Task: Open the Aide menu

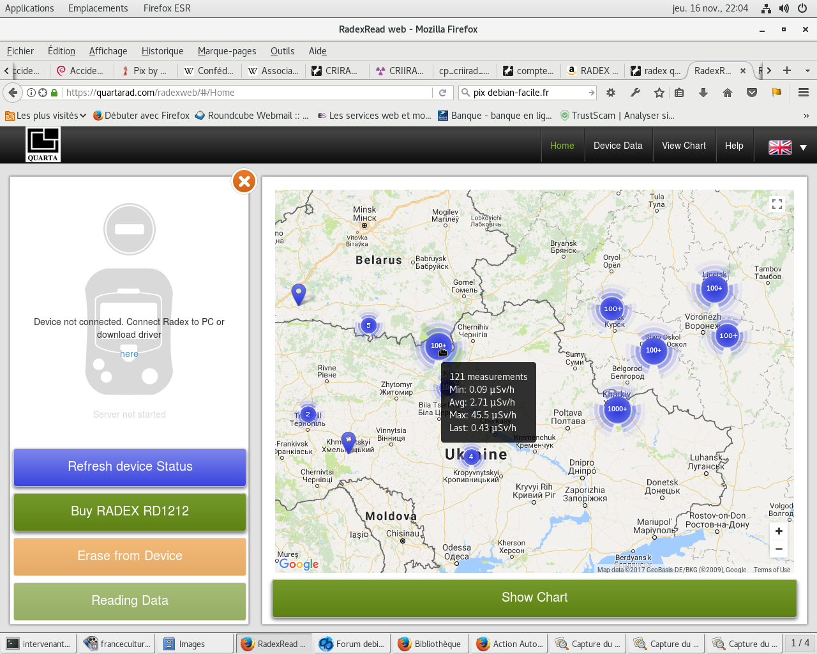Action: pos(317,51)
